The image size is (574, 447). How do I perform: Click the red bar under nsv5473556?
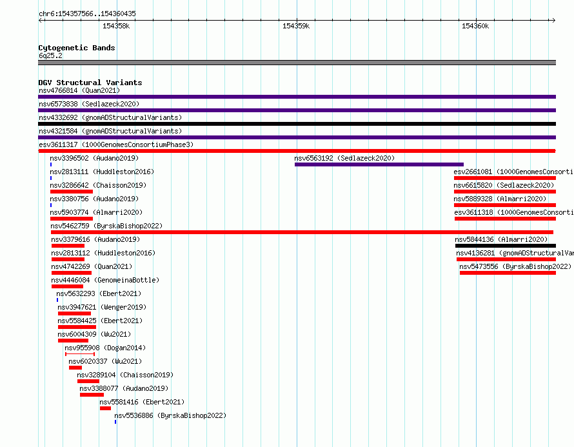508,273
